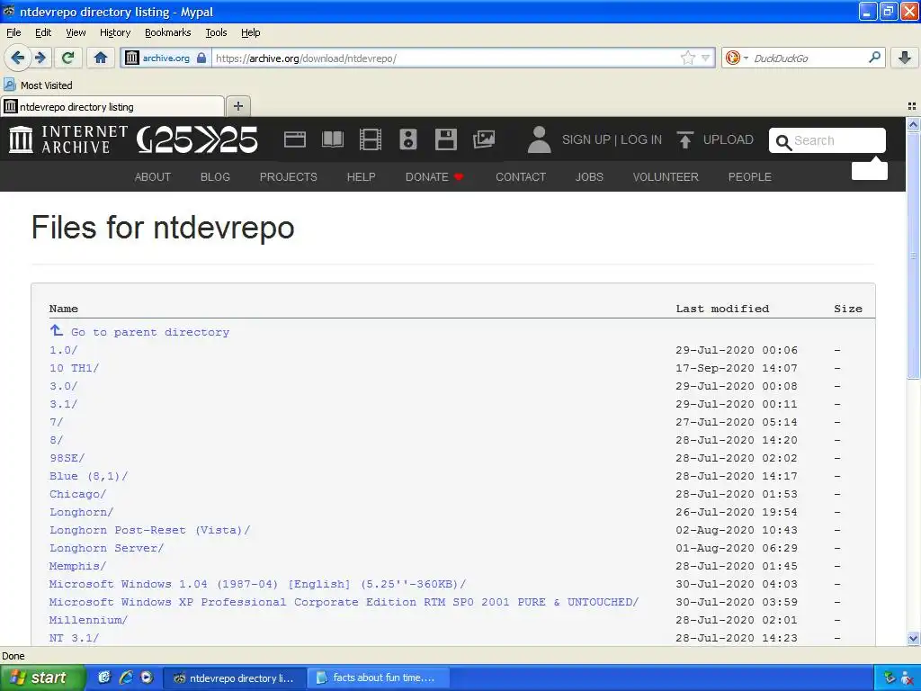The image size is (921, 691).
Task: Open the Longhorn Post-Reset (Vista)/ directory
Action: pyautogui.click(x=150, y=530)
